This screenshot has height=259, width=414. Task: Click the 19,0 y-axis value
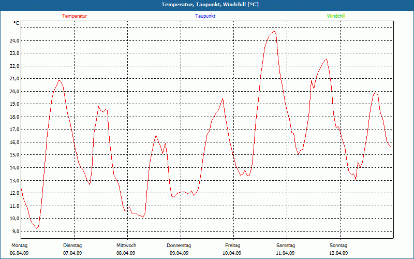pos(15,104)
